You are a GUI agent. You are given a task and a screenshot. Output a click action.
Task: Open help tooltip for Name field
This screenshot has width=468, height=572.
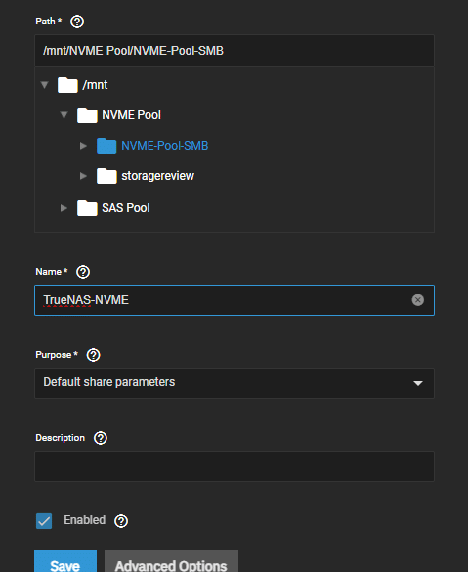83,272
